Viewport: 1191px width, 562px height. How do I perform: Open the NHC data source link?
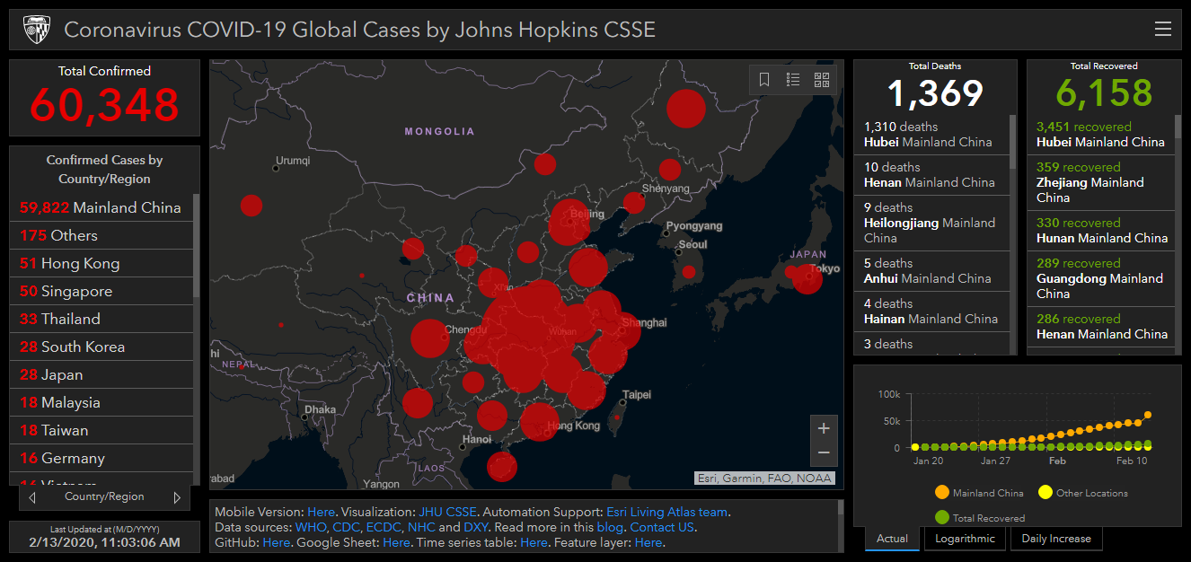point(421,528)
